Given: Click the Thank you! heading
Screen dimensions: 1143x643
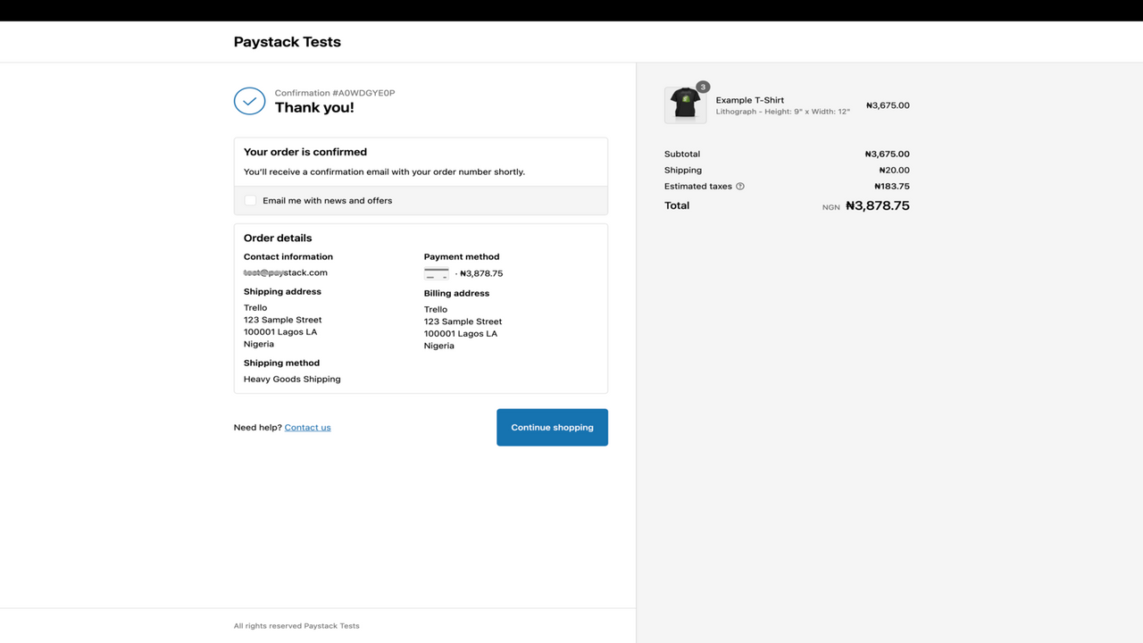Looking at the screenshot, I should (x=314, y=108).
